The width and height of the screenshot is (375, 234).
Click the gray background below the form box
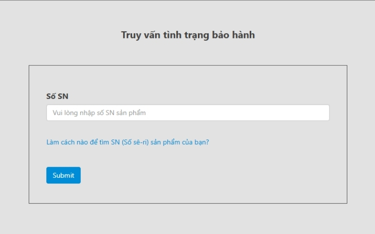click(187, 219)
